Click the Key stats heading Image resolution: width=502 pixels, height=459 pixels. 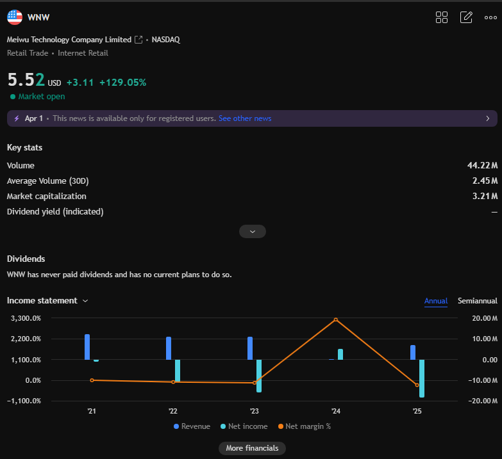tap(24, 148)
